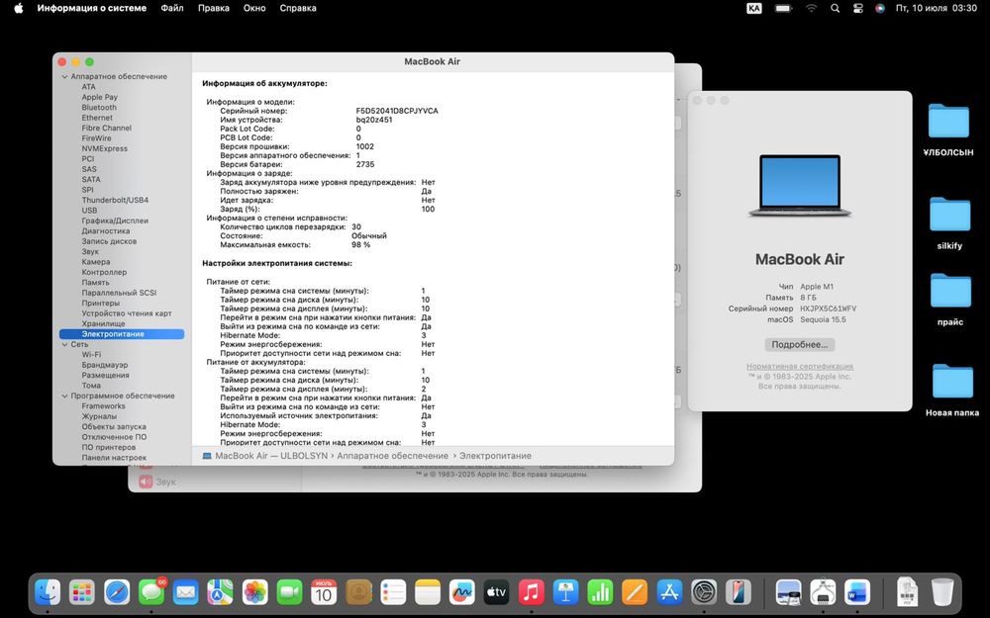Viewport: 990px width, 618px height.
Task: Select Графика/Дисплеи in sidebar
Action: pyautogui.click(x=115, y=221)
